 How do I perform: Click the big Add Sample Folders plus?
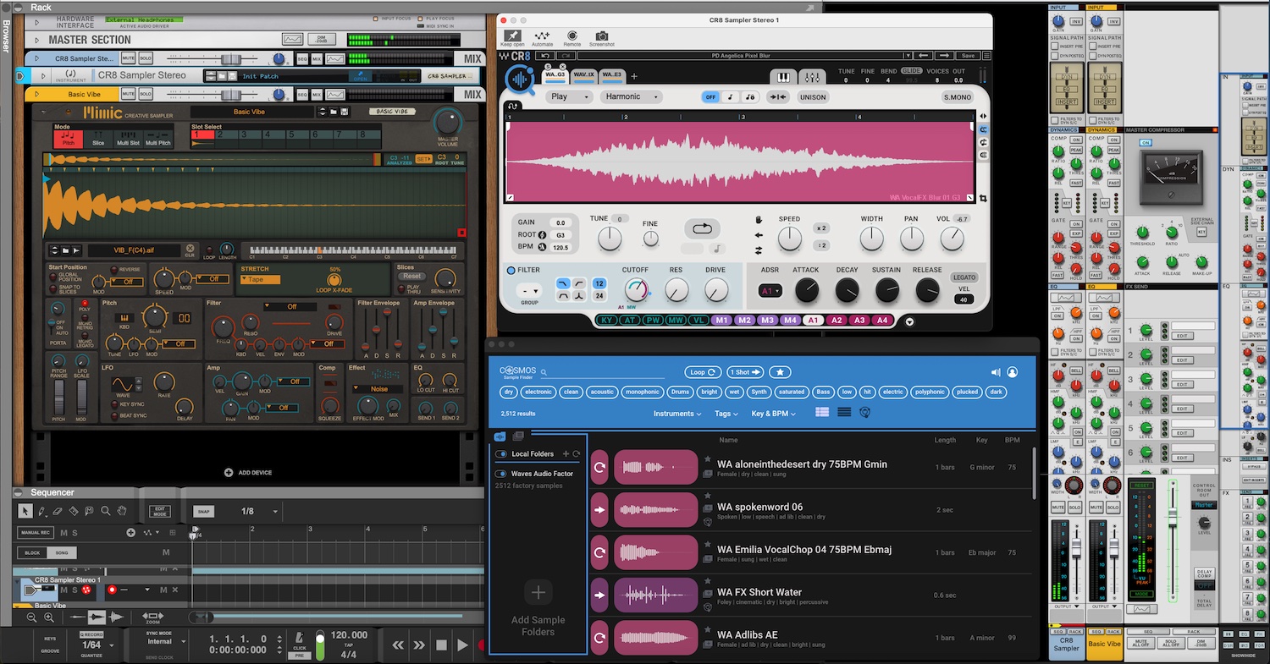coord(538,591)
